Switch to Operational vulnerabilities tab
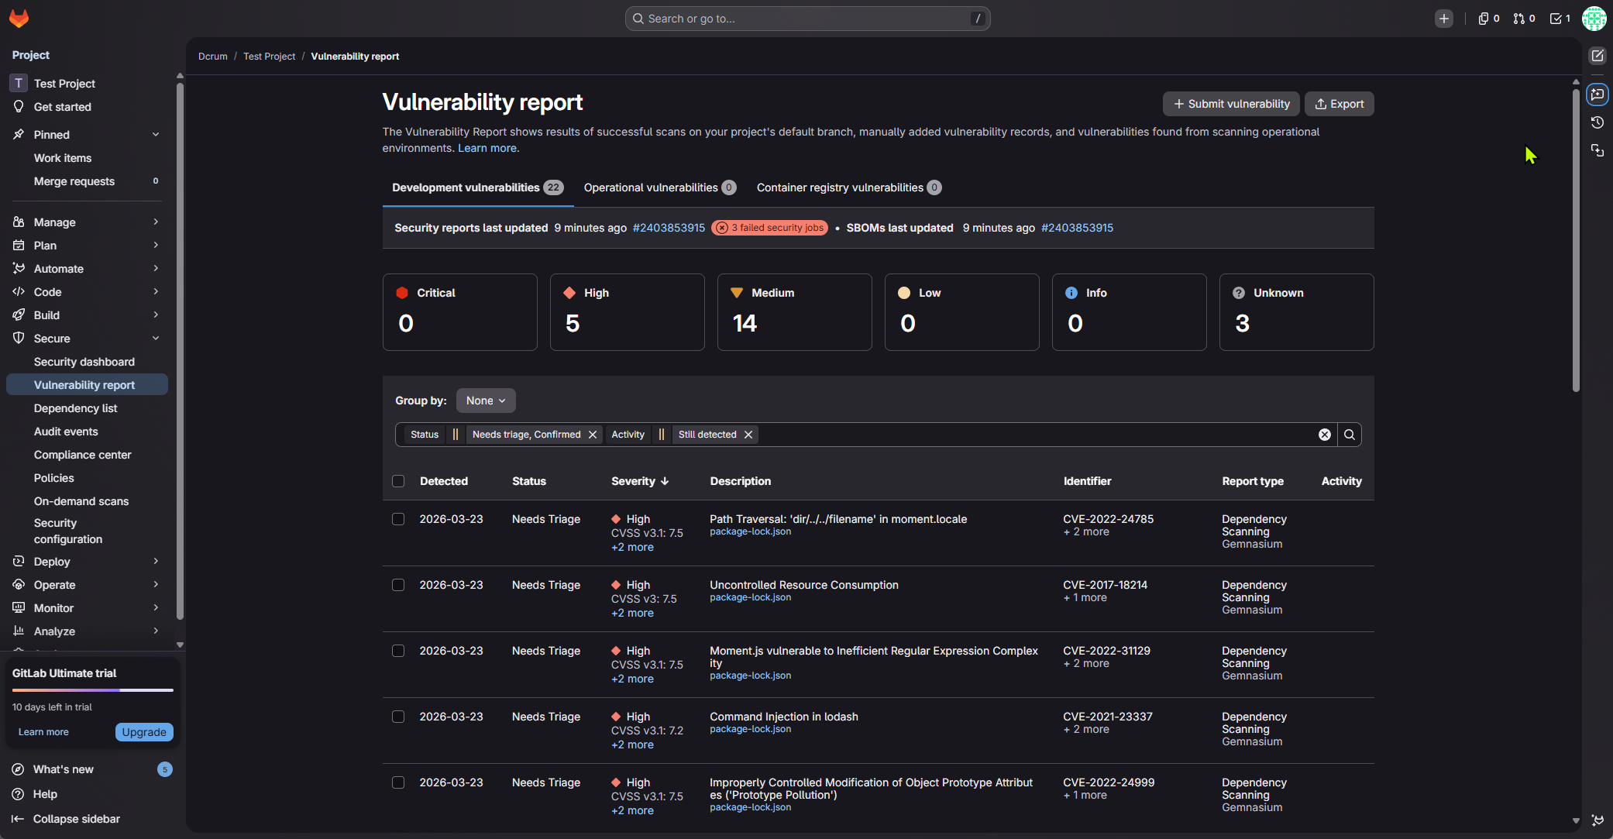The width and height of the screenshot is (1613, 839). point(659,187)
